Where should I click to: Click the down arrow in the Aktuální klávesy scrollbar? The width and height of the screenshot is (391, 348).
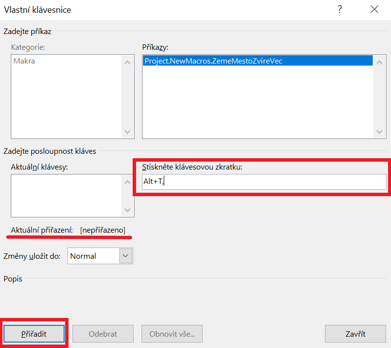point(127,210)
